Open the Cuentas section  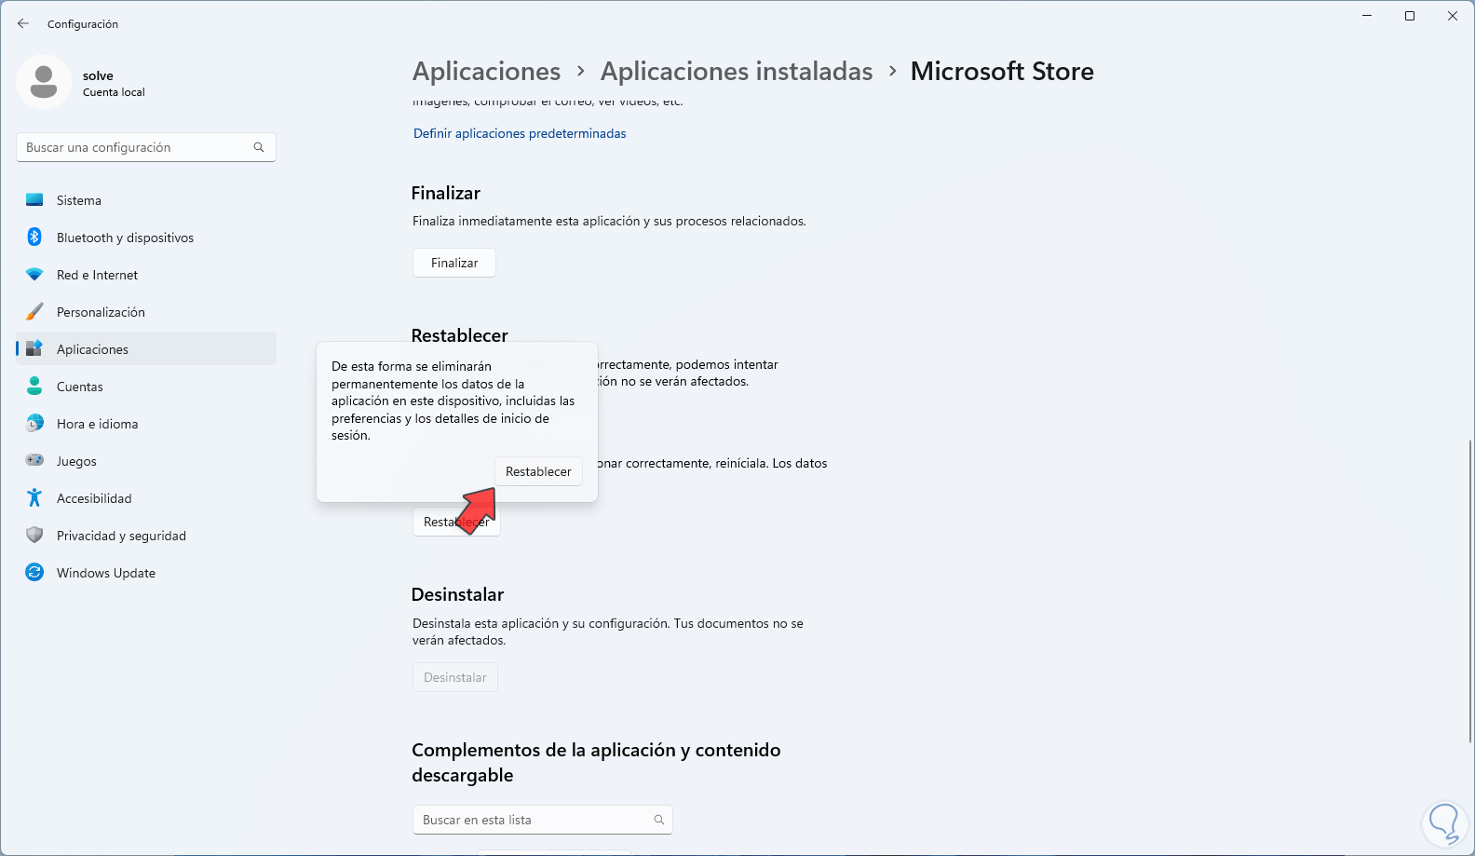click(146, 387)
